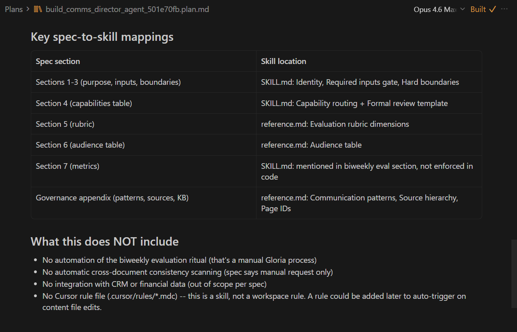This screenshot has width=517, height=332.
Task: Click the Key spec-to-skill mappings heading
Action: (x=102, y=37)
